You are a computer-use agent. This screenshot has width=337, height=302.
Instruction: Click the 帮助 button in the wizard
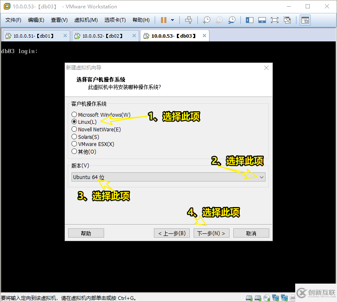click(86, 233)
